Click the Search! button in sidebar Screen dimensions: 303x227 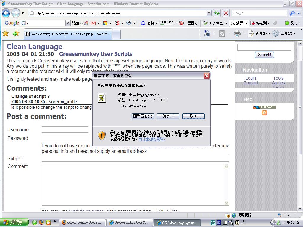click(265, 55)
